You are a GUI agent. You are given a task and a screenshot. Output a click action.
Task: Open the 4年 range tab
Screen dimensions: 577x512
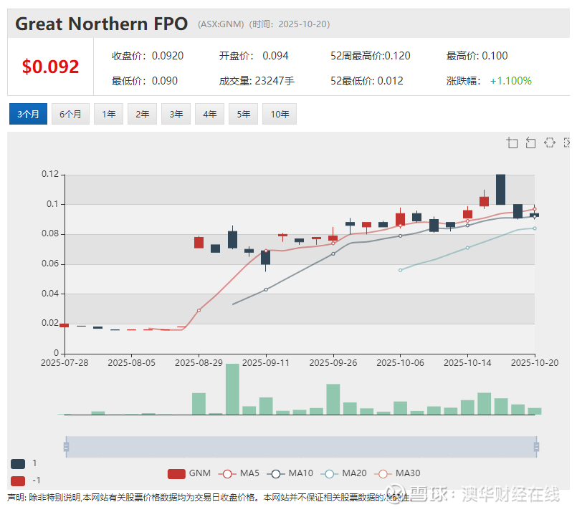(x=210, y=114)
